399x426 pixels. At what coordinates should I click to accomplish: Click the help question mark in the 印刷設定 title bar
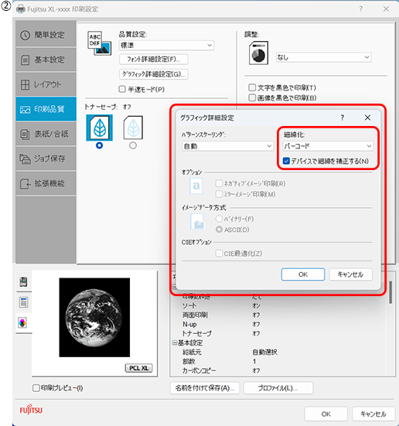click(x=360, y=9)
